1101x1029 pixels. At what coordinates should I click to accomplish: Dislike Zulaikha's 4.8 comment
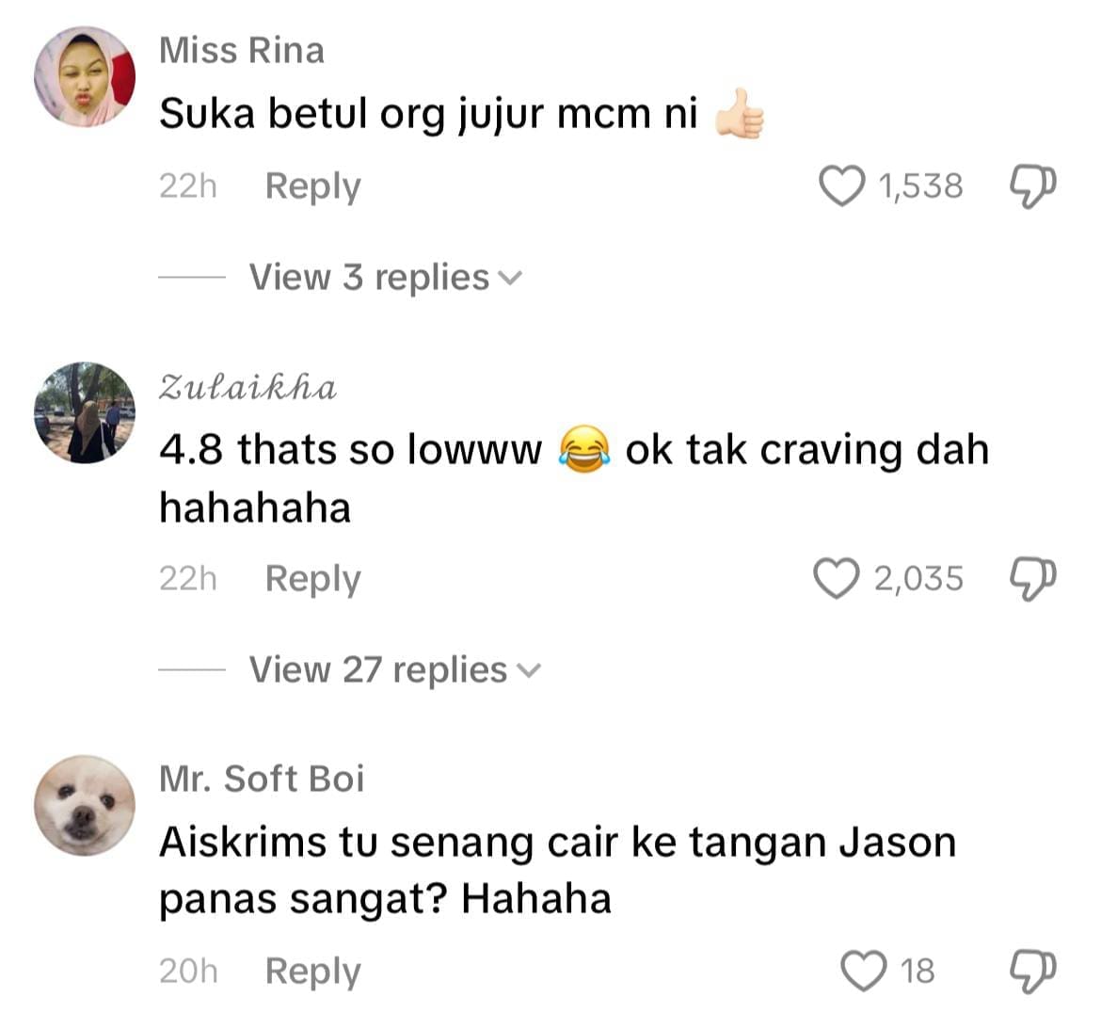tap(1032, 580)
